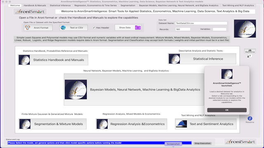Go to the Segmentation tab

(128, 5)
